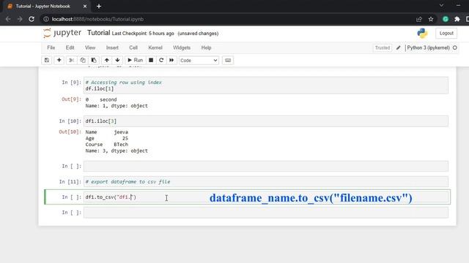The height and width of the screenshot is (263, 469).
Task: Open the Grammarly extension icon
Action: (x=446, y=19)
